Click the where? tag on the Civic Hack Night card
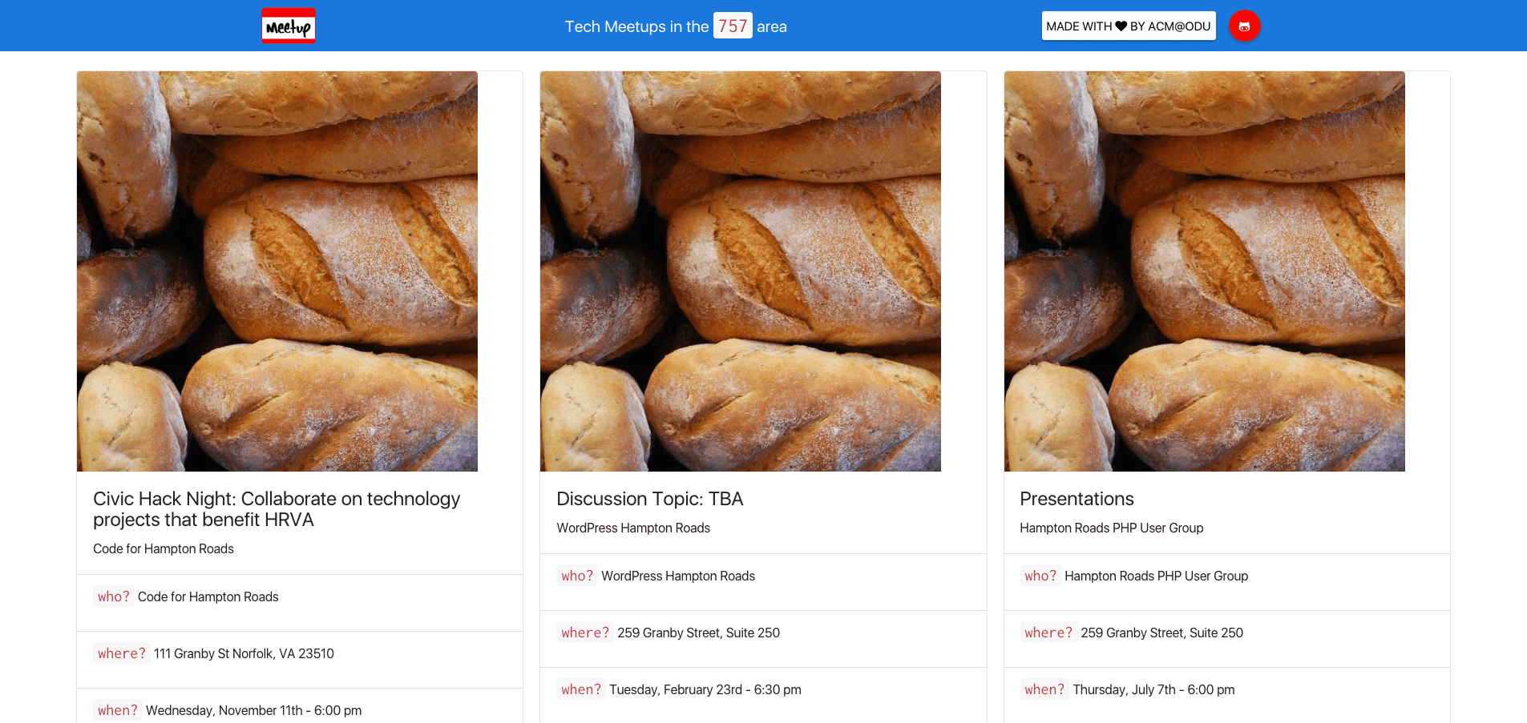The image size is (1527, 723). [x=121, y=653]
